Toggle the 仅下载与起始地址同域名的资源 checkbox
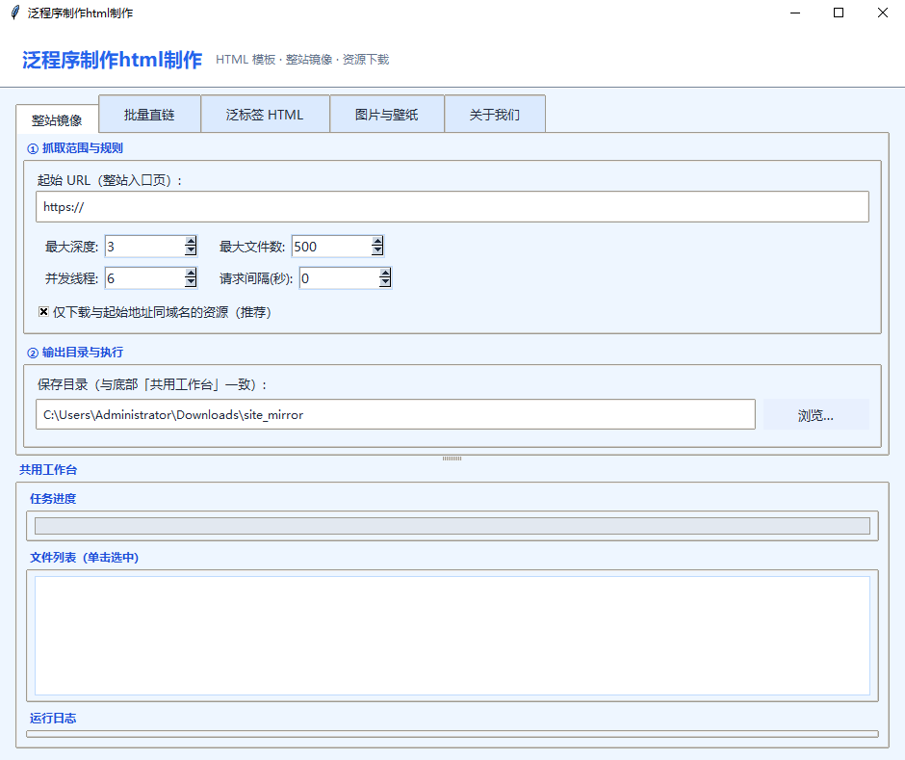 point(44,312)
